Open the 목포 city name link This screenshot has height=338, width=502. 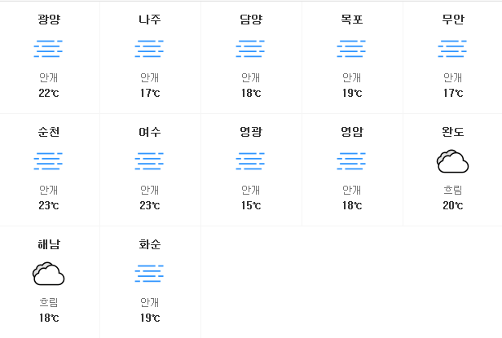coord(352,20)
